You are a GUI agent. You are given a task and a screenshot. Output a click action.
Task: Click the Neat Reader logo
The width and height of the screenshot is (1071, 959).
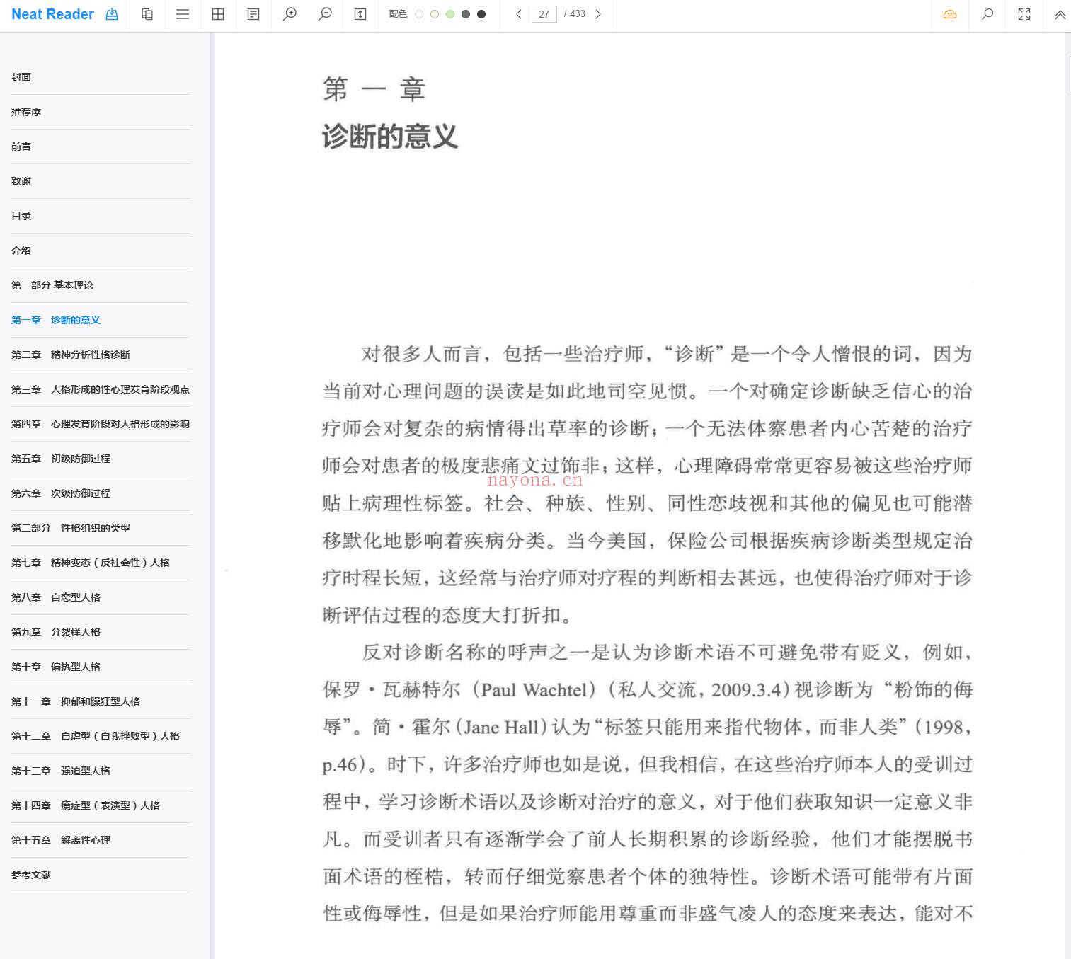(52, 14)
